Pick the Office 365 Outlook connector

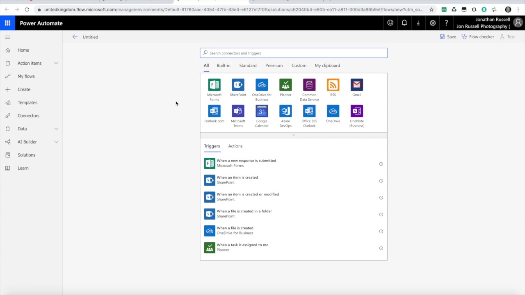tap(309, 111)
